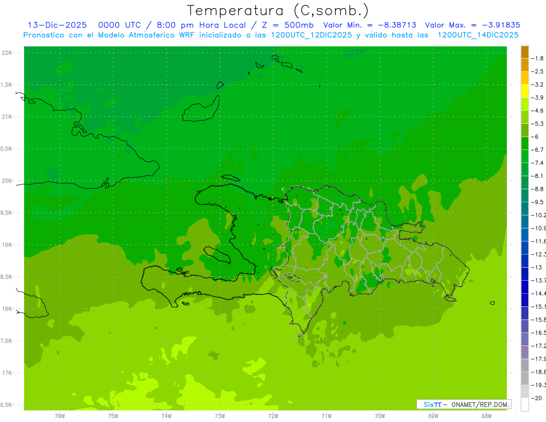Image resolution: width=546 pixels, height=422 pixels.
Task: Click the "-3.2" color scale value
Action: pyautogui.click(x=538, y=85)
